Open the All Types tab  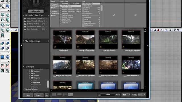click(x=76, y=4)
